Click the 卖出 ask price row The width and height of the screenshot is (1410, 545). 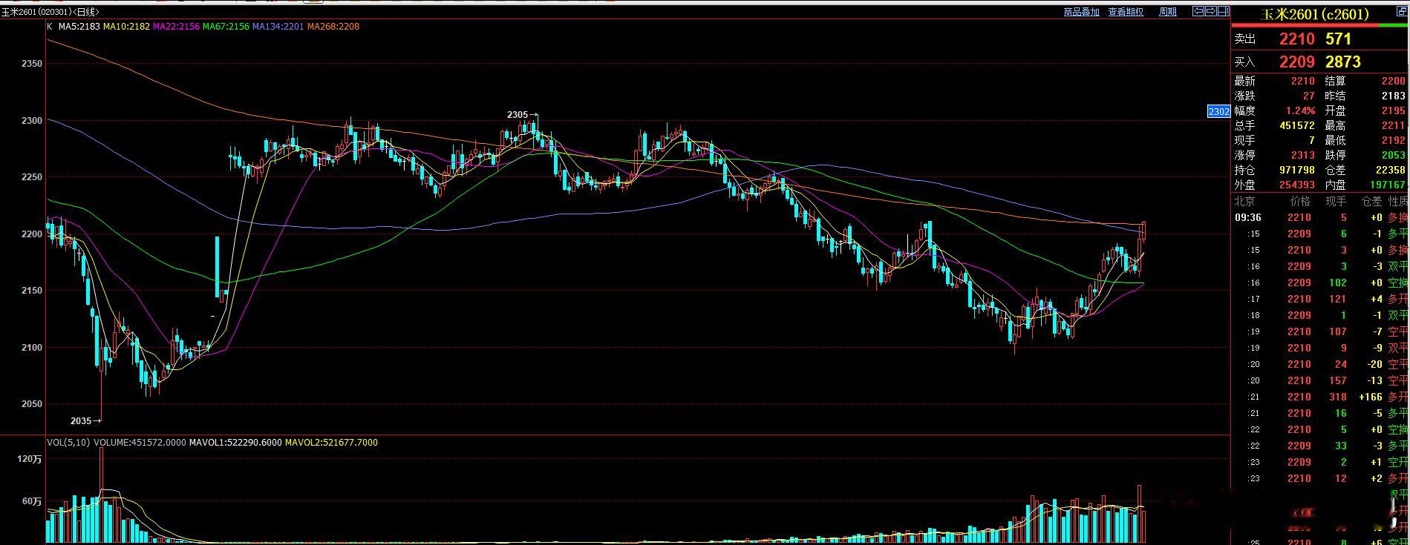click(x=1320, y=39)
